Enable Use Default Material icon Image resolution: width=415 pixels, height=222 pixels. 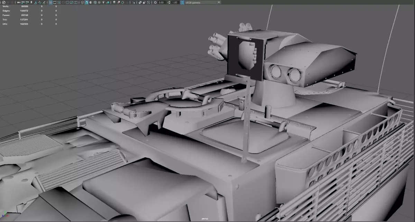coord(91,2)
